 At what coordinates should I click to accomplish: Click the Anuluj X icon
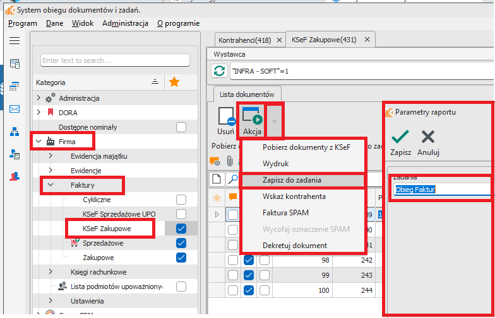(x=427, y=137)
